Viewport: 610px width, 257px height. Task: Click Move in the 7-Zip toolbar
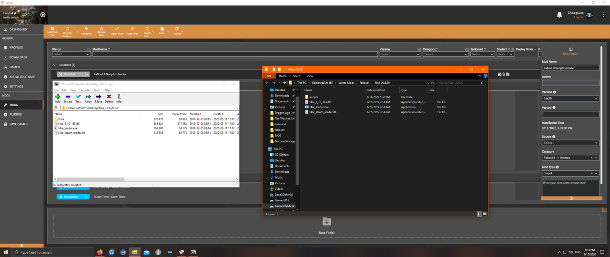99,98
